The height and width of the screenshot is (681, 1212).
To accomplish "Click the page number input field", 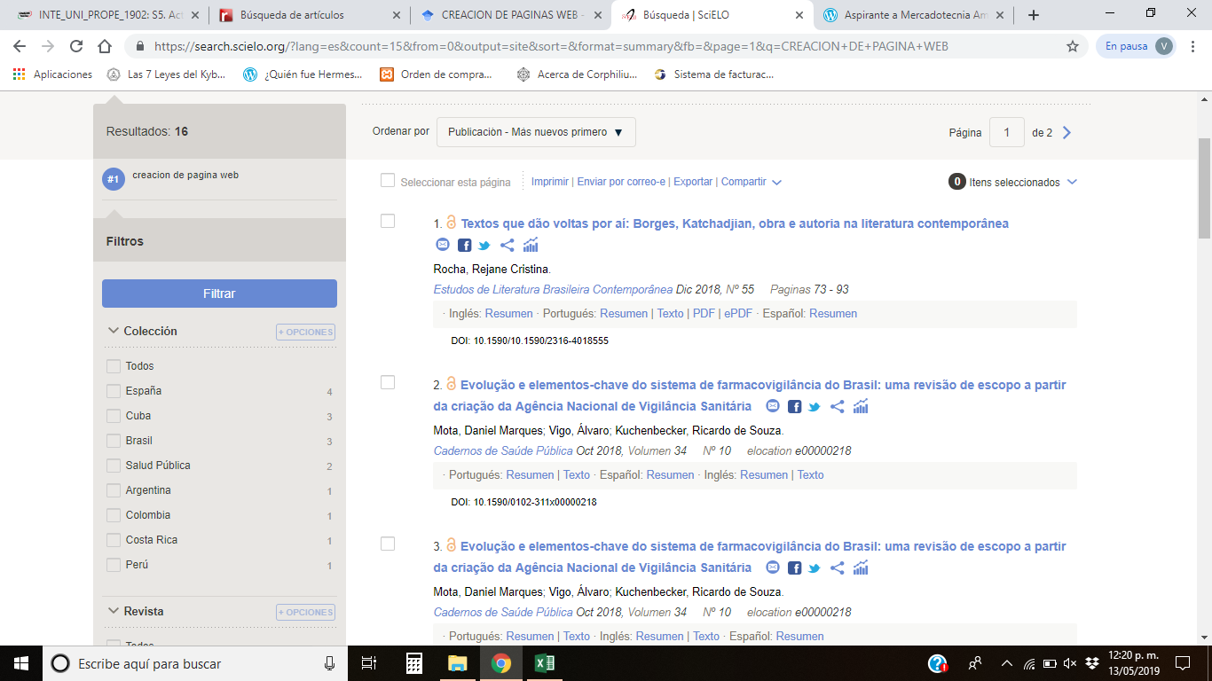I will click(x=1006, y=132).
